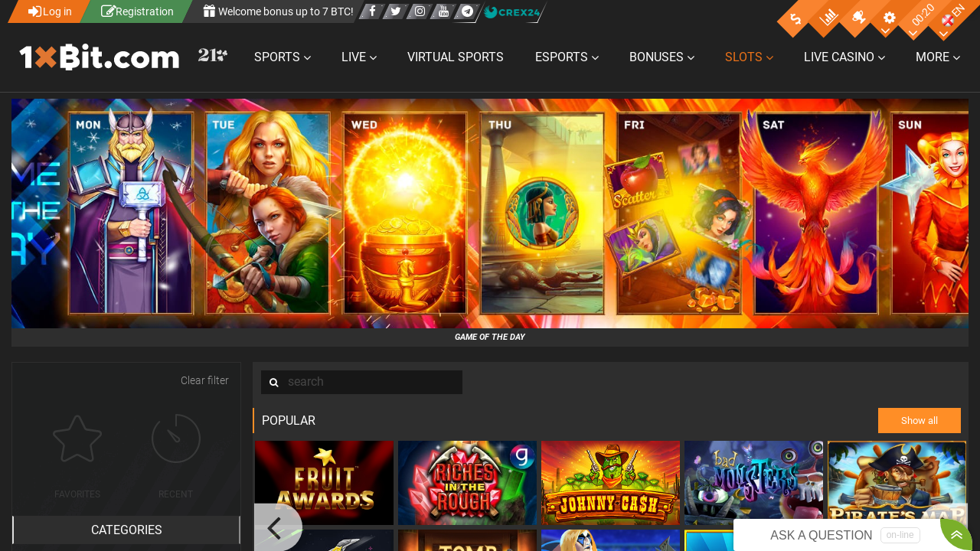Expand the gear settings dropdown
The height and width of the screenshot is (551, 980).
click(889, 18)
